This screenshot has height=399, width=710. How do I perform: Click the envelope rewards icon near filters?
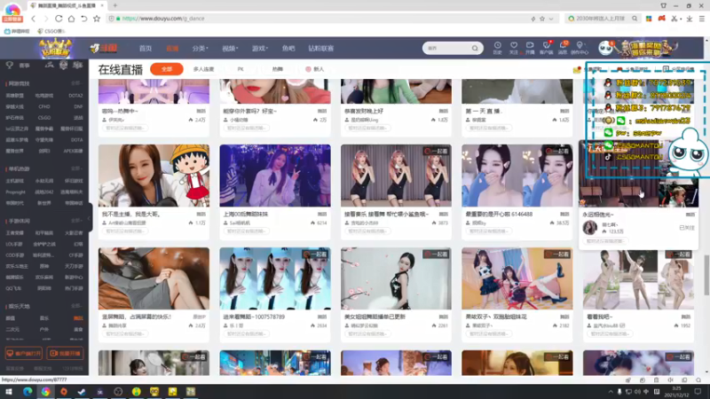click(576, 70)
